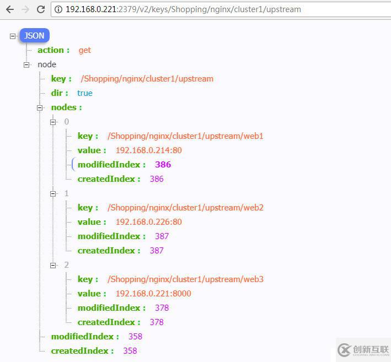
Task: Select createdIndex value 387
Action: (157, 251)
